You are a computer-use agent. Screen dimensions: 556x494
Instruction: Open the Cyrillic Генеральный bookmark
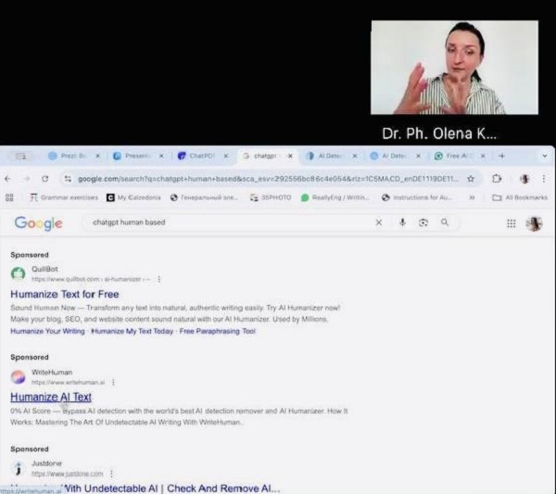[x=204, y=197]
